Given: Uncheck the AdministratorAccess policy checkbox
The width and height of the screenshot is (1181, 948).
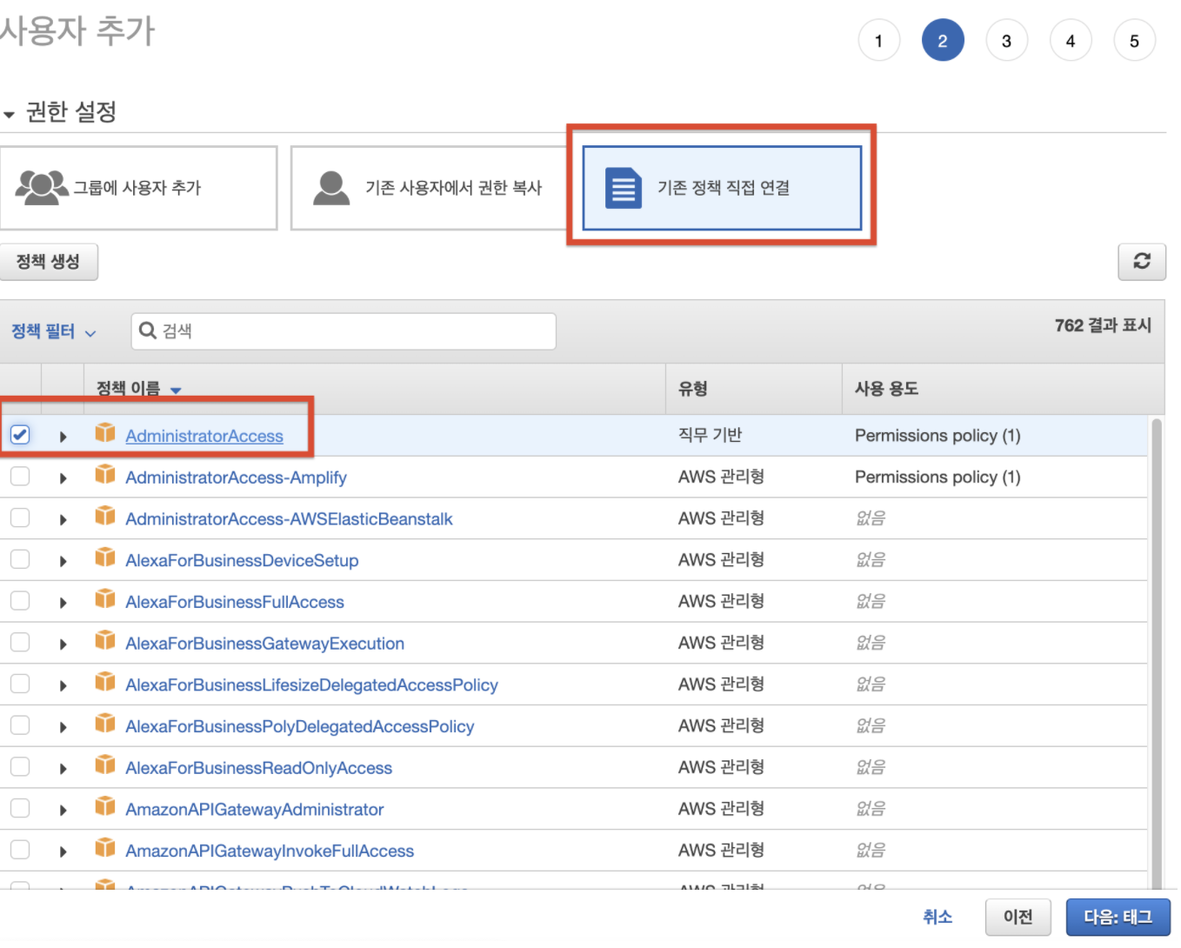Looking at the screenshot, I should [20, 434].
